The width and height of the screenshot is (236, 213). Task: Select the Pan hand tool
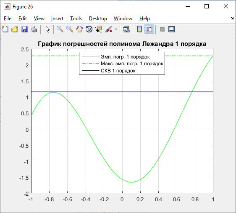click(x=79, y=29)
